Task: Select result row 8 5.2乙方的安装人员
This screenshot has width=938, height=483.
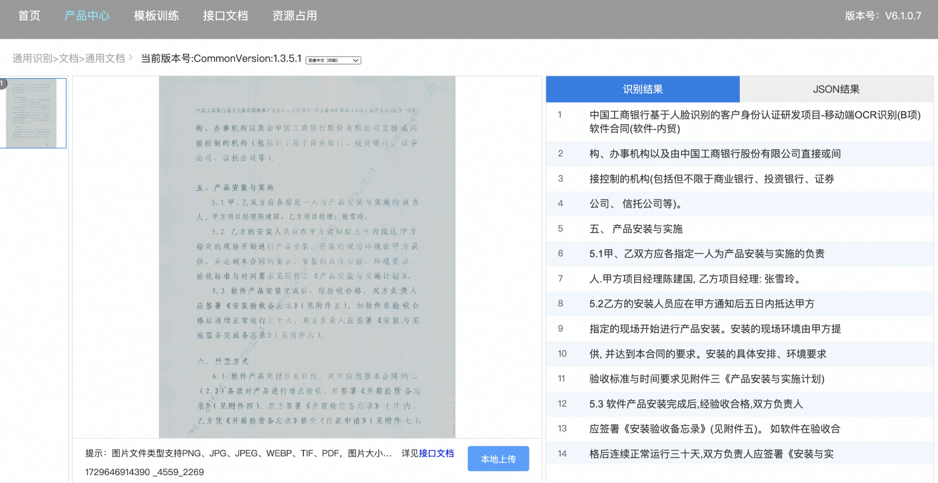Action: click(739, 304)
